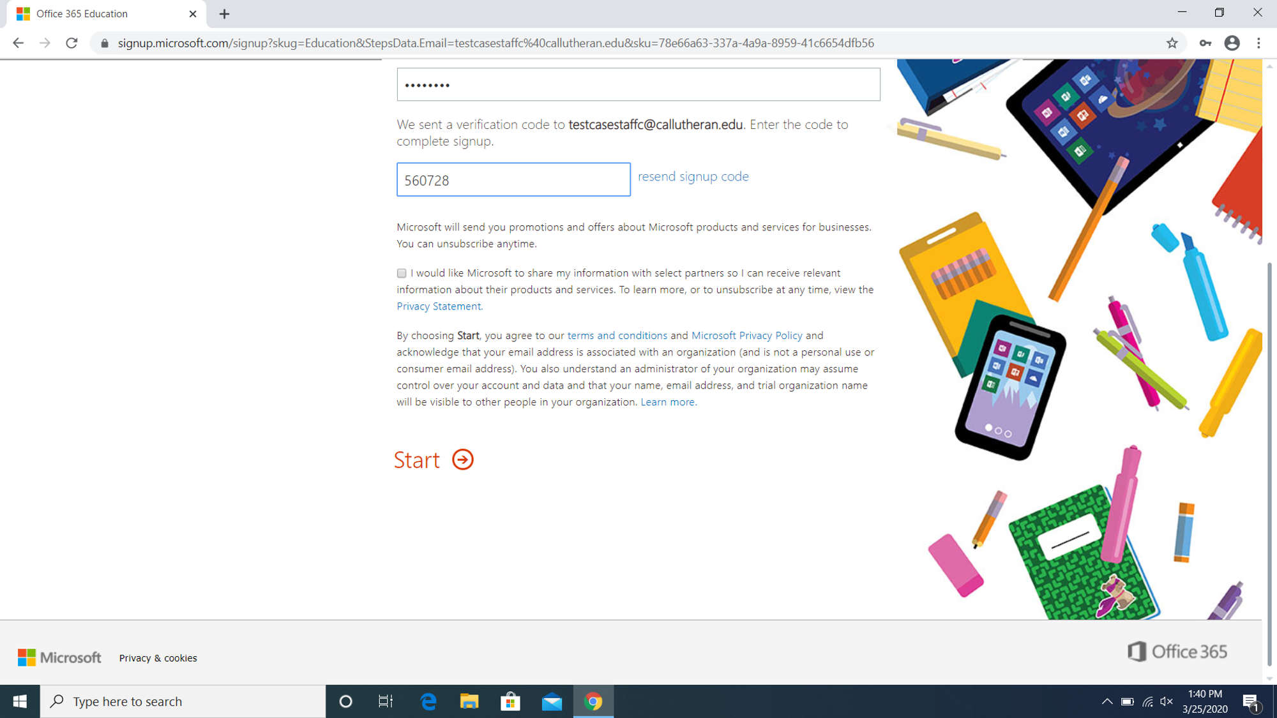Image resolution: width=1277 pixels, height=718 pixels.
Task: Open saved passwords key icon
Action: (x=1205, y=43)
